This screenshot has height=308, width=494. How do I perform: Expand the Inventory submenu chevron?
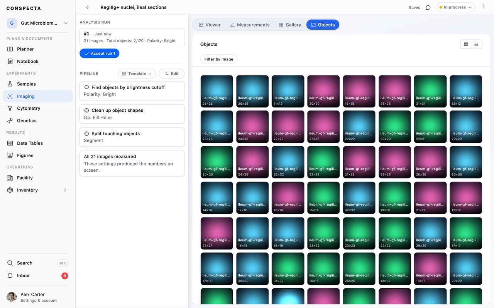point(65,190)
